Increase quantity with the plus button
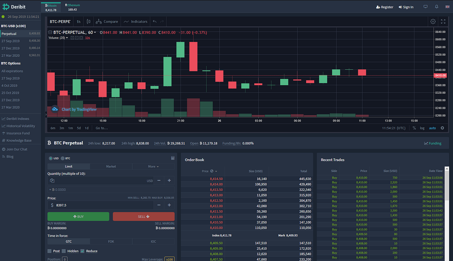This screenshot has height=261, width=453. 169,181
